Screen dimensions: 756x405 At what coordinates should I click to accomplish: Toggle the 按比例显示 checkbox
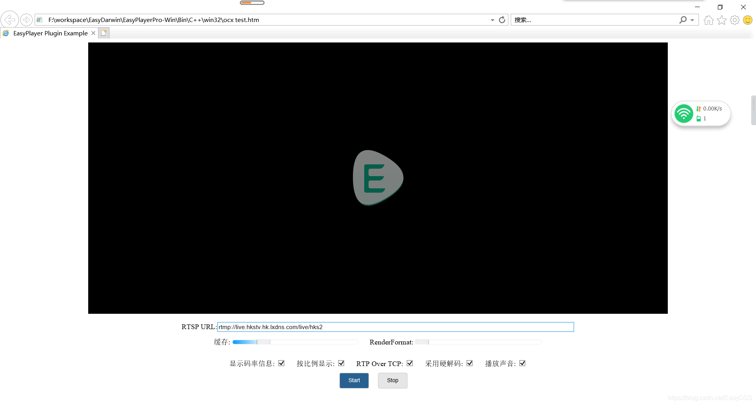click(341, 363)
